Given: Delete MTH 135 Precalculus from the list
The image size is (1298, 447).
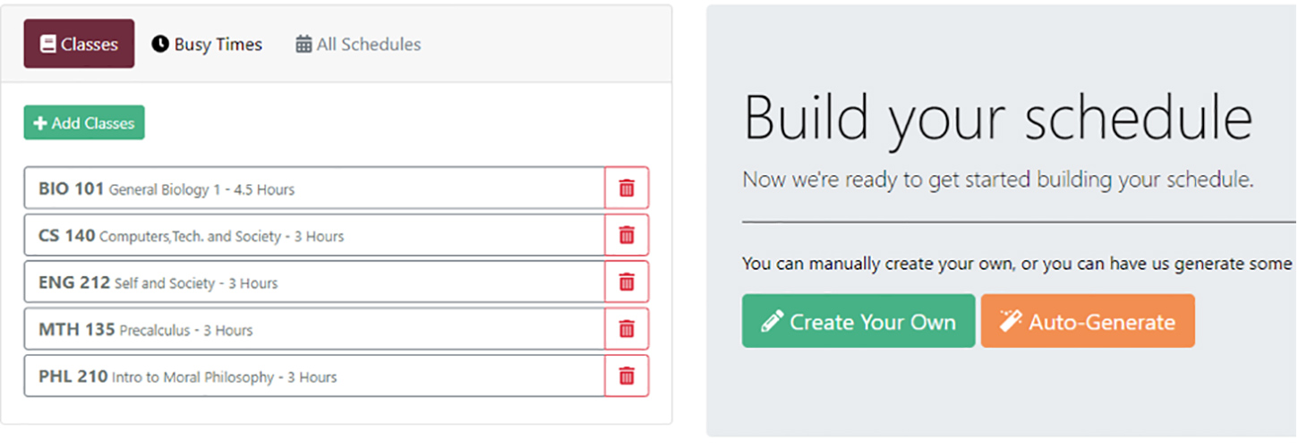Looking at the screenshot, I should tap(627, 329).
